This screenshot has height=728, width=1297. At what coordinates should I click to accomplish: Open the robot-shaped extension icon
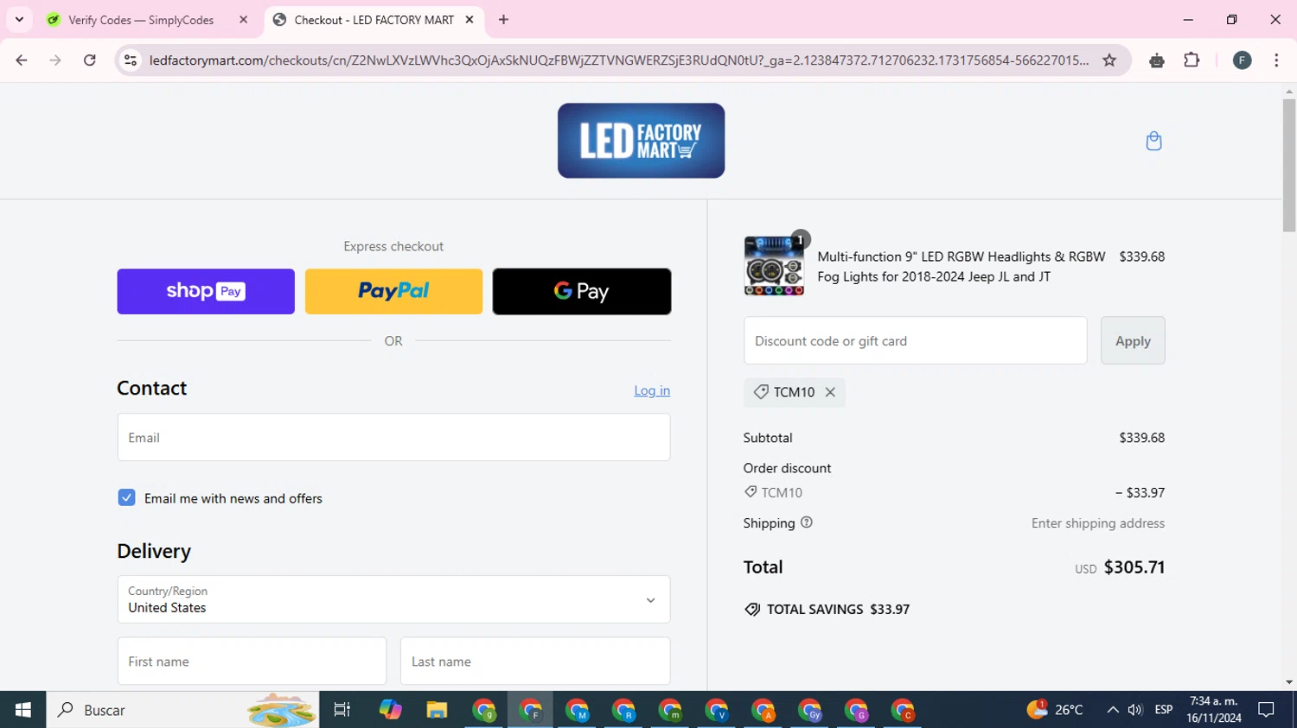coord(1157,60)
